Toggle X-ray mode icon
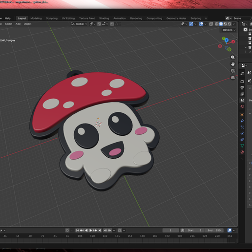Viewport: 252px width, 252px height. (211, 24)
